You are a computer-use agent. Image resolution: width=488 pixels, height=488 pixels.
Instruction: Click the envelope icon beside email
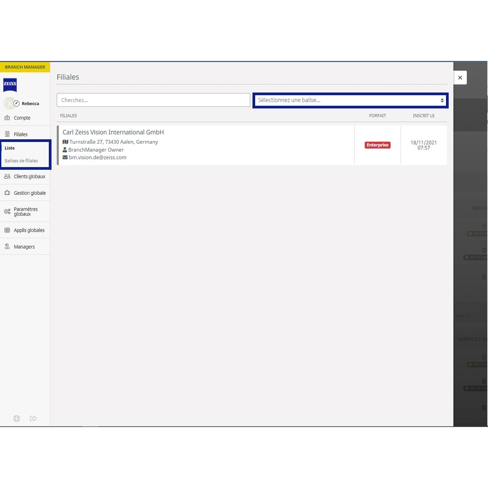click(x=65, y=157)
